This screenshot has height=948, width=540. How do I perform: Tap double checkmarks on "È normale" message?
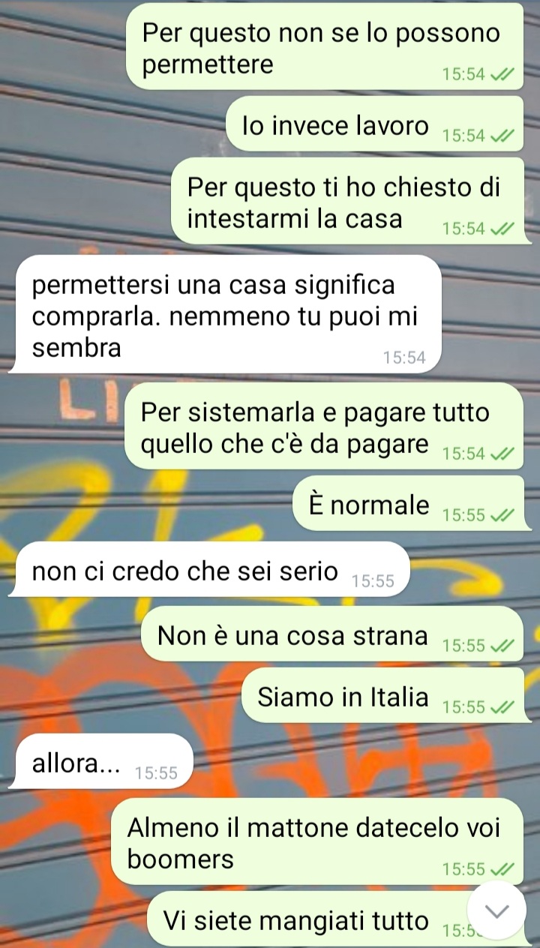click(x=502, y=516)
